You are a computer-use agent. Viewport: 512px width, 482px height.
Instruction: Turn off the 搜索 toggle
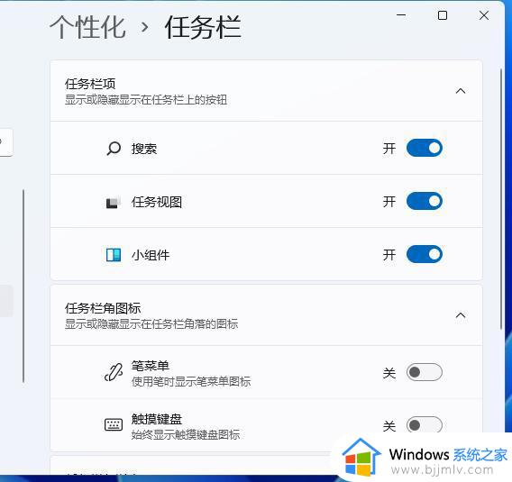425,148
